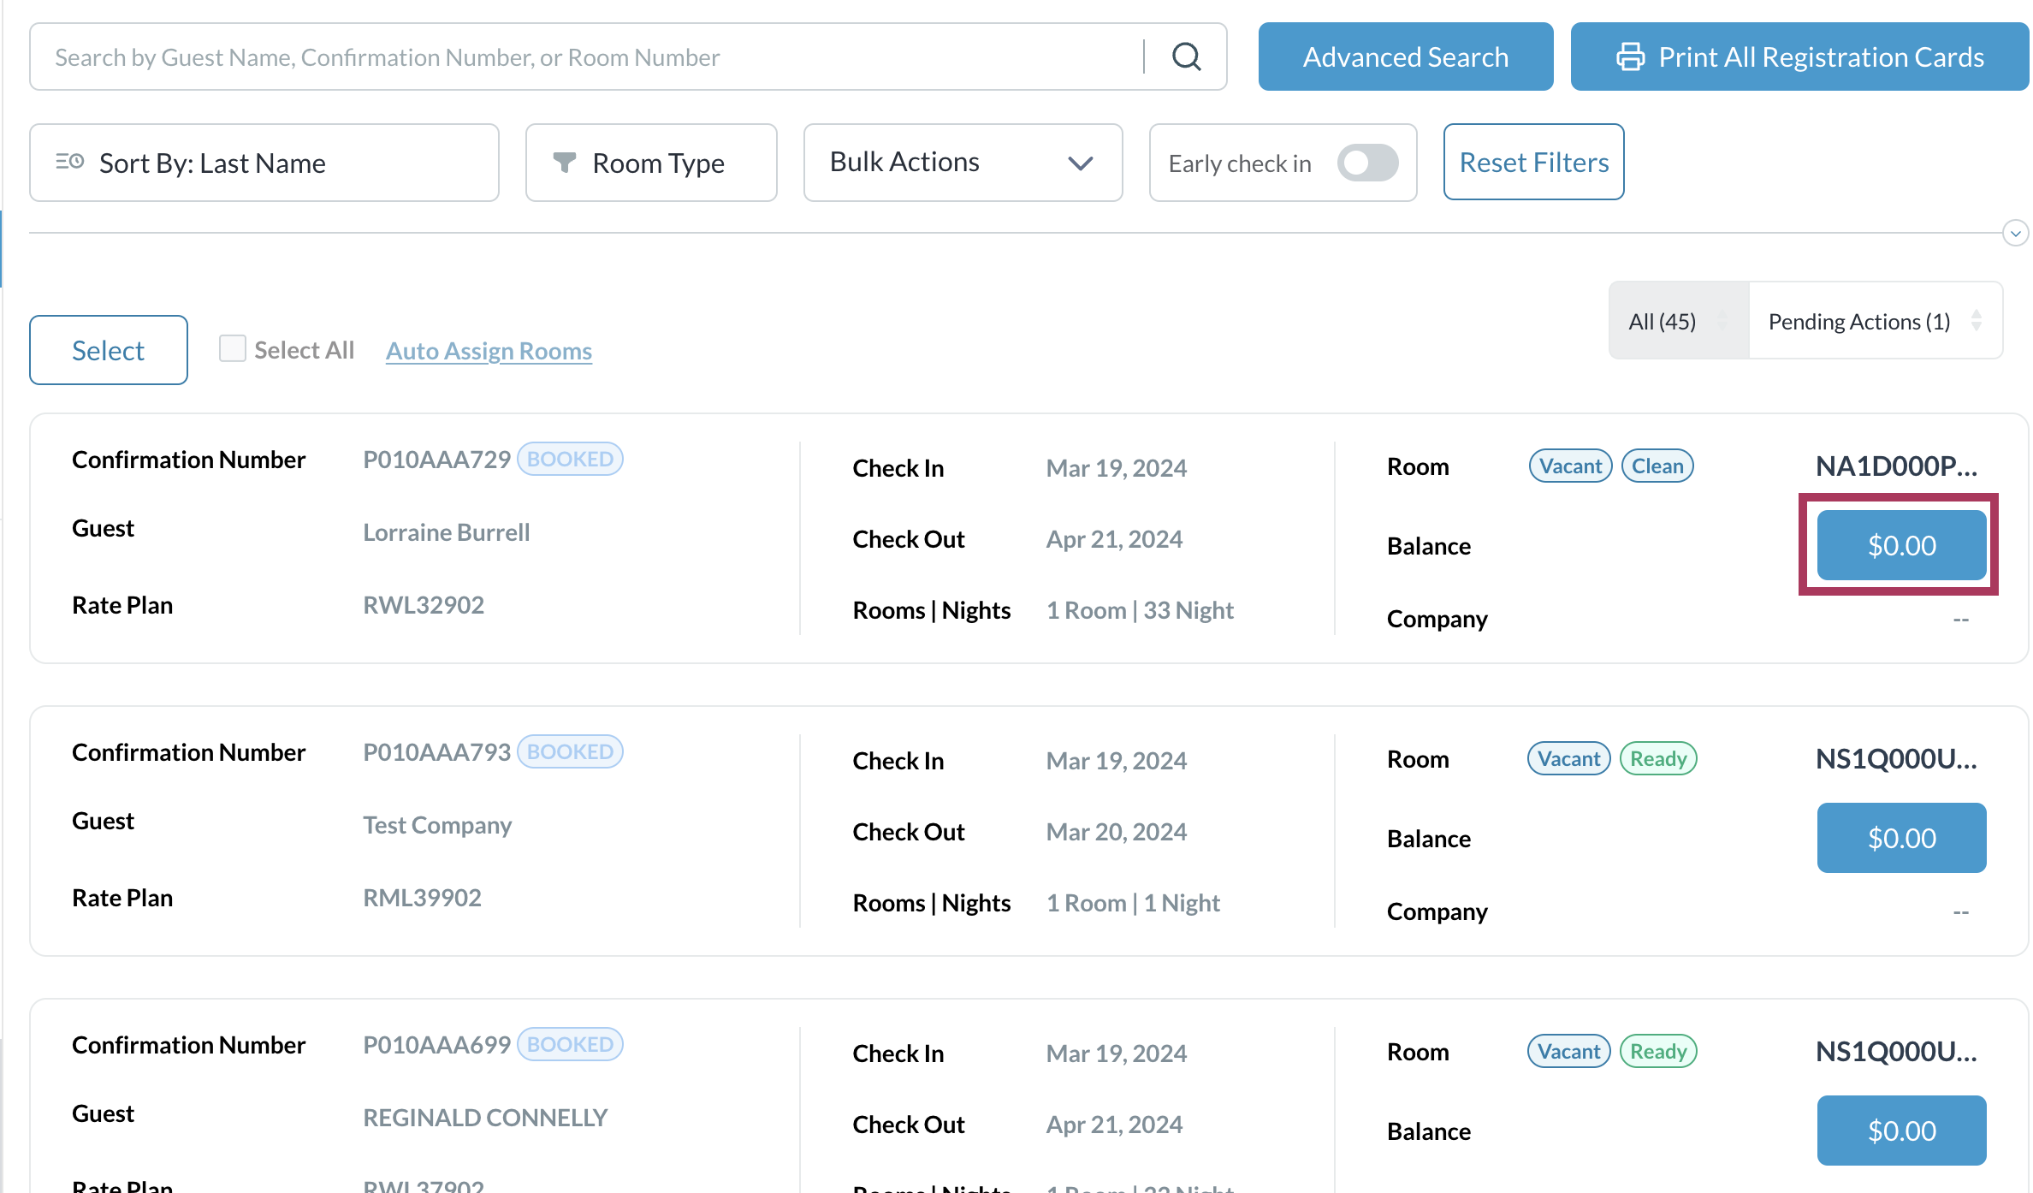Click the Vacant badge on Lorraine Burrell's room
The width and height of the screenshot is (2033, 1193).
click(1570, 466)
